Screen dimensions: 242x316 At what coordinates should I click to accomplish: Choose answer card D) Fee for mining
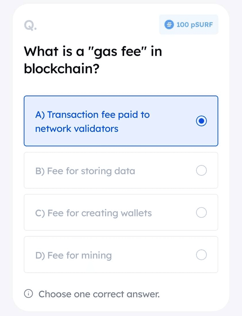[121, 255]
